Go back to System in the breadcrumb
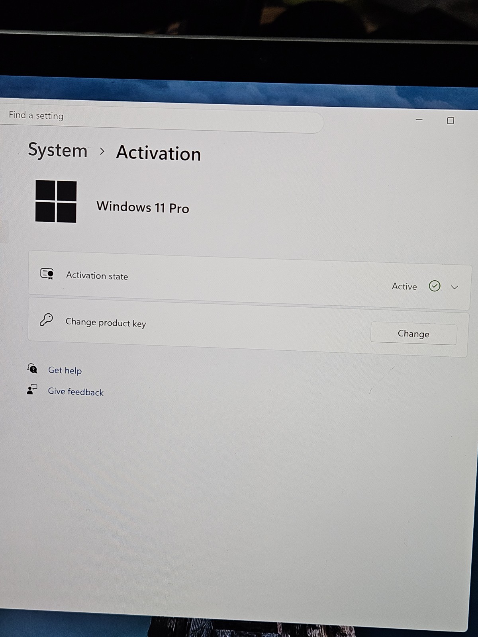The height and width of the screenshot is (637, 478). (58, 150)
